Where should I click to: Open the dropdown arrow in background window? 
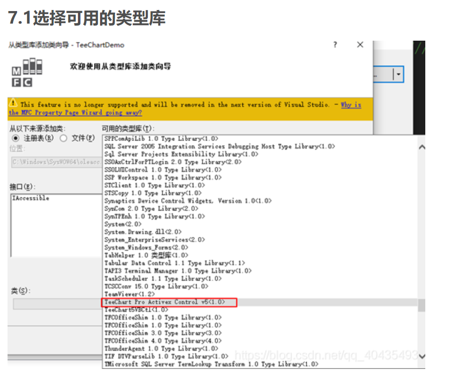click(x=398, y=74)
